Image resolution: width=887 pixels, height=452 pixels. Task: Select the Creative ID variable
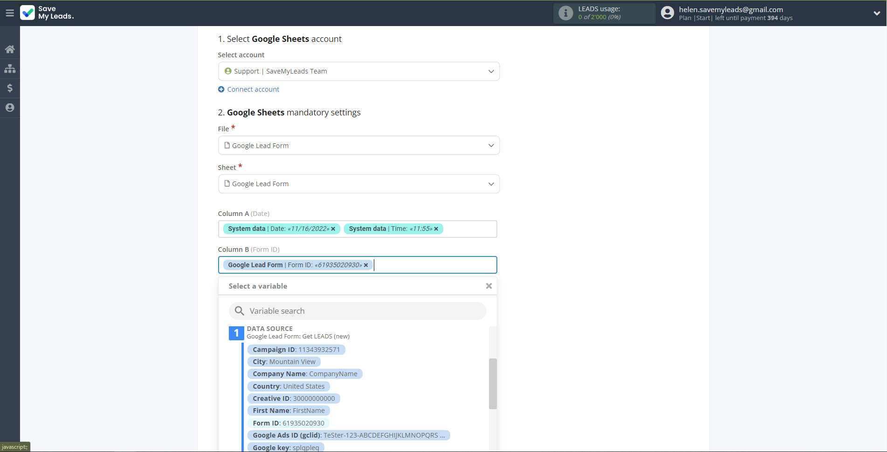coord(294,398)
